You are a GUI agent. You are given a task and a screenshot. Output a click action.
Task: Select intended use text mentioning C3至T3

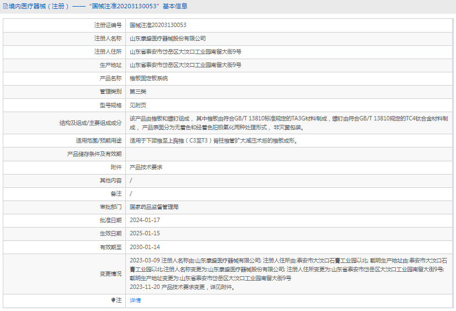point(214,141)
